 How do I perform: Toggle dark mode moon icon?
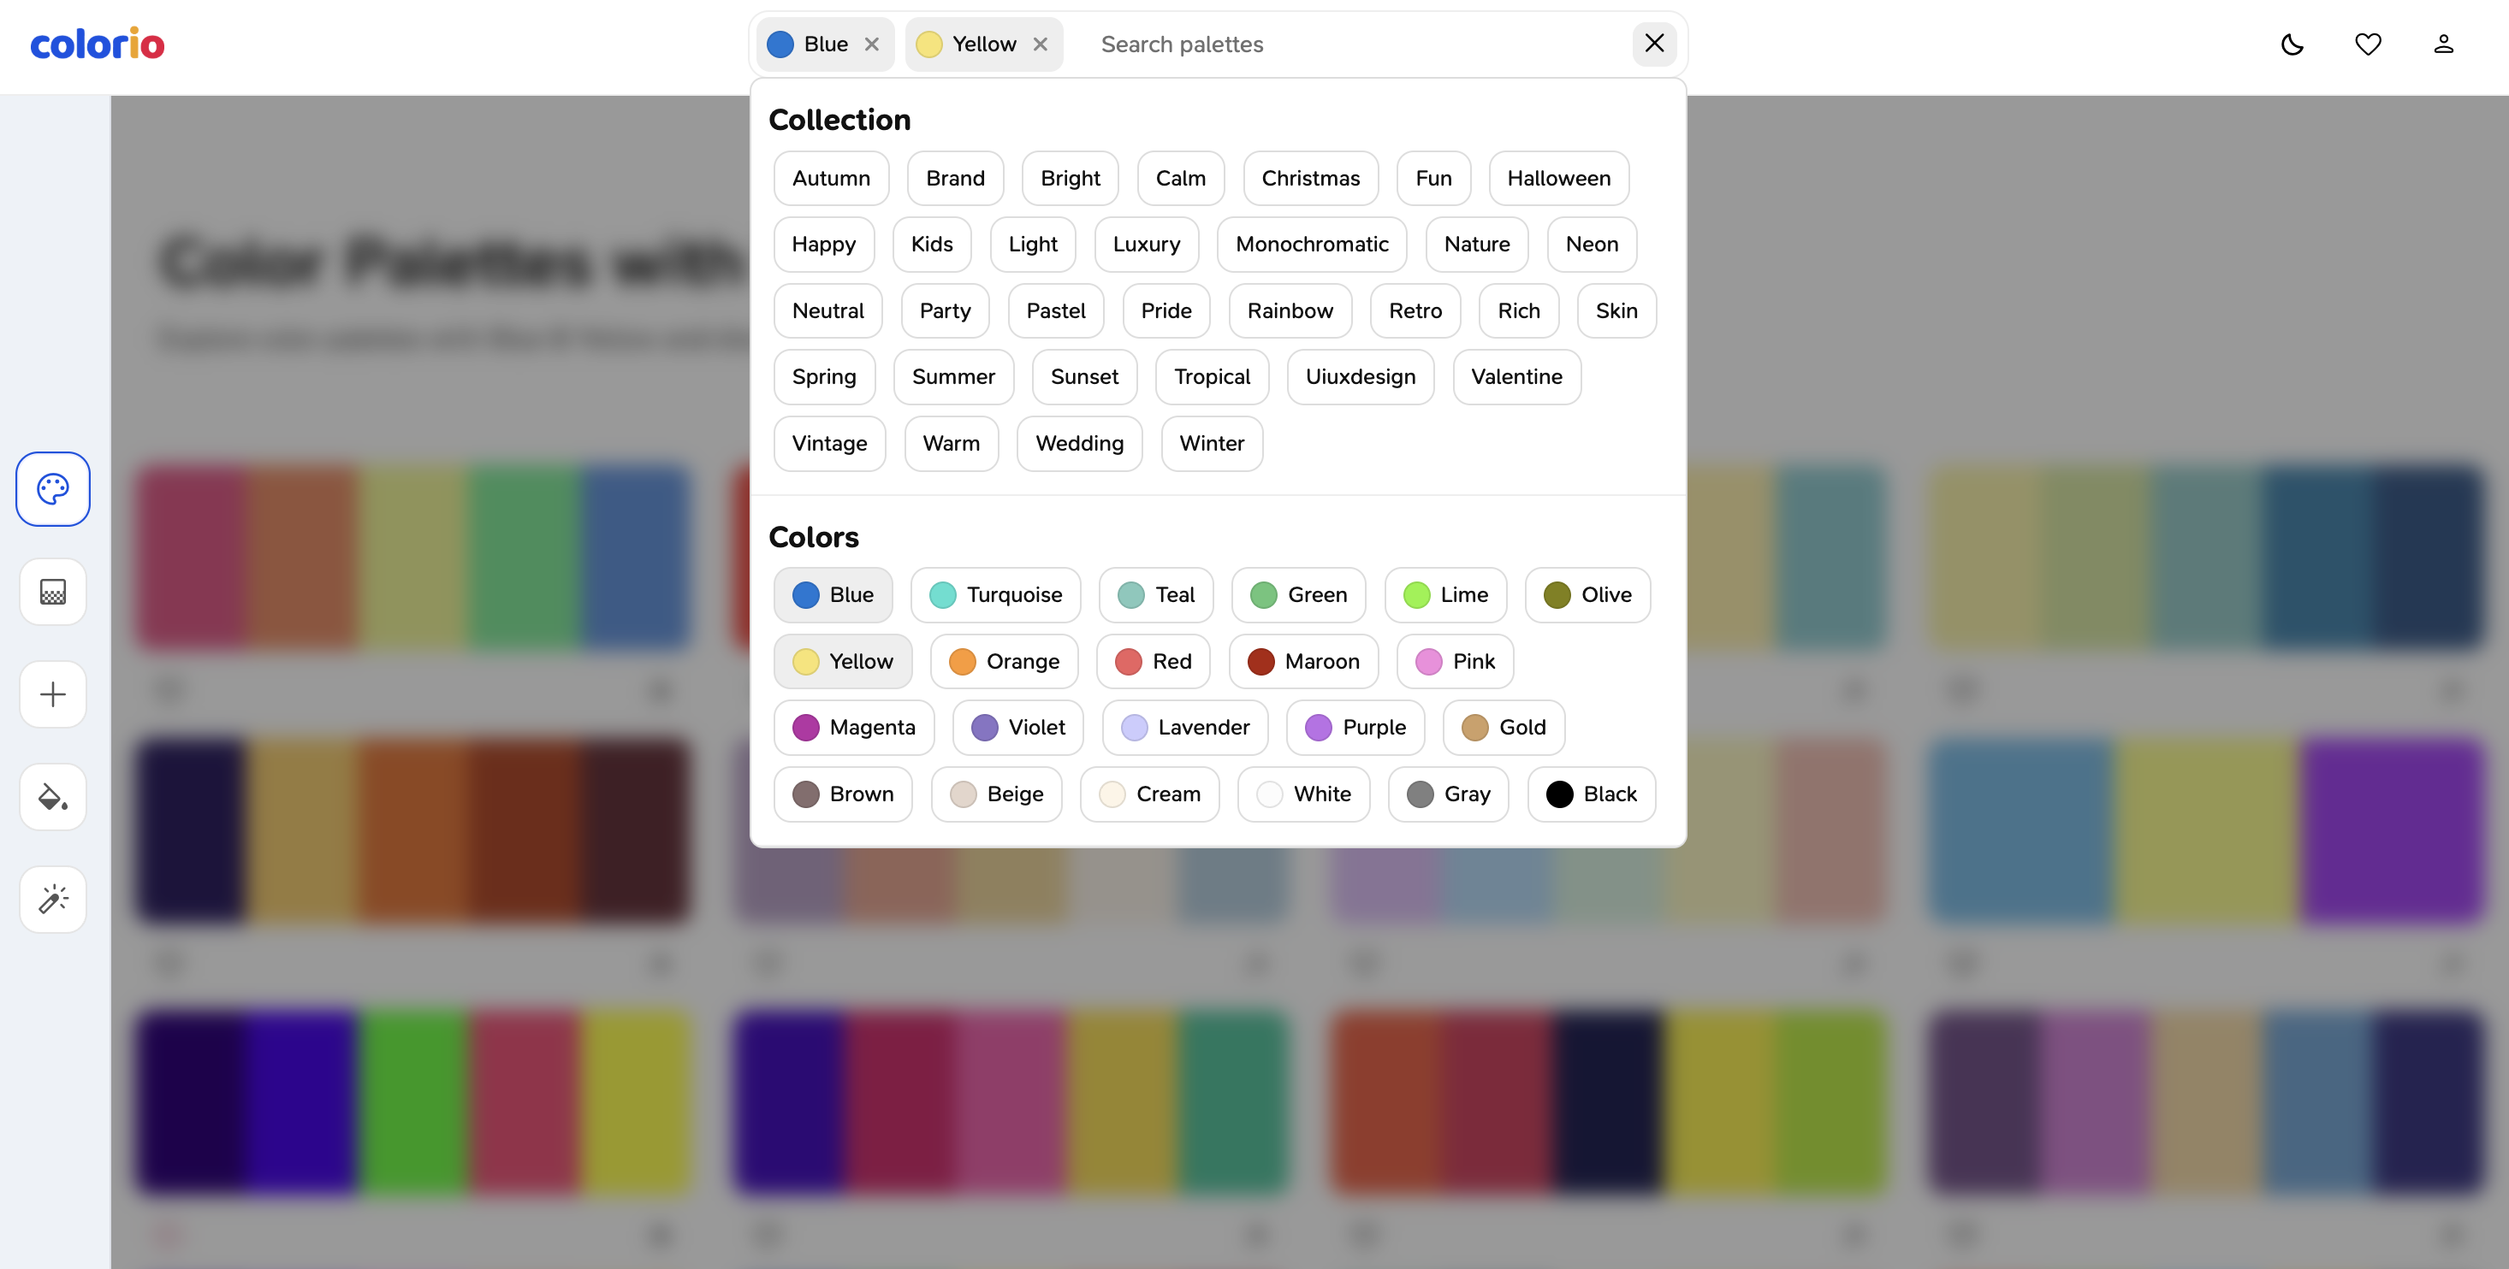click(2292, 44)
